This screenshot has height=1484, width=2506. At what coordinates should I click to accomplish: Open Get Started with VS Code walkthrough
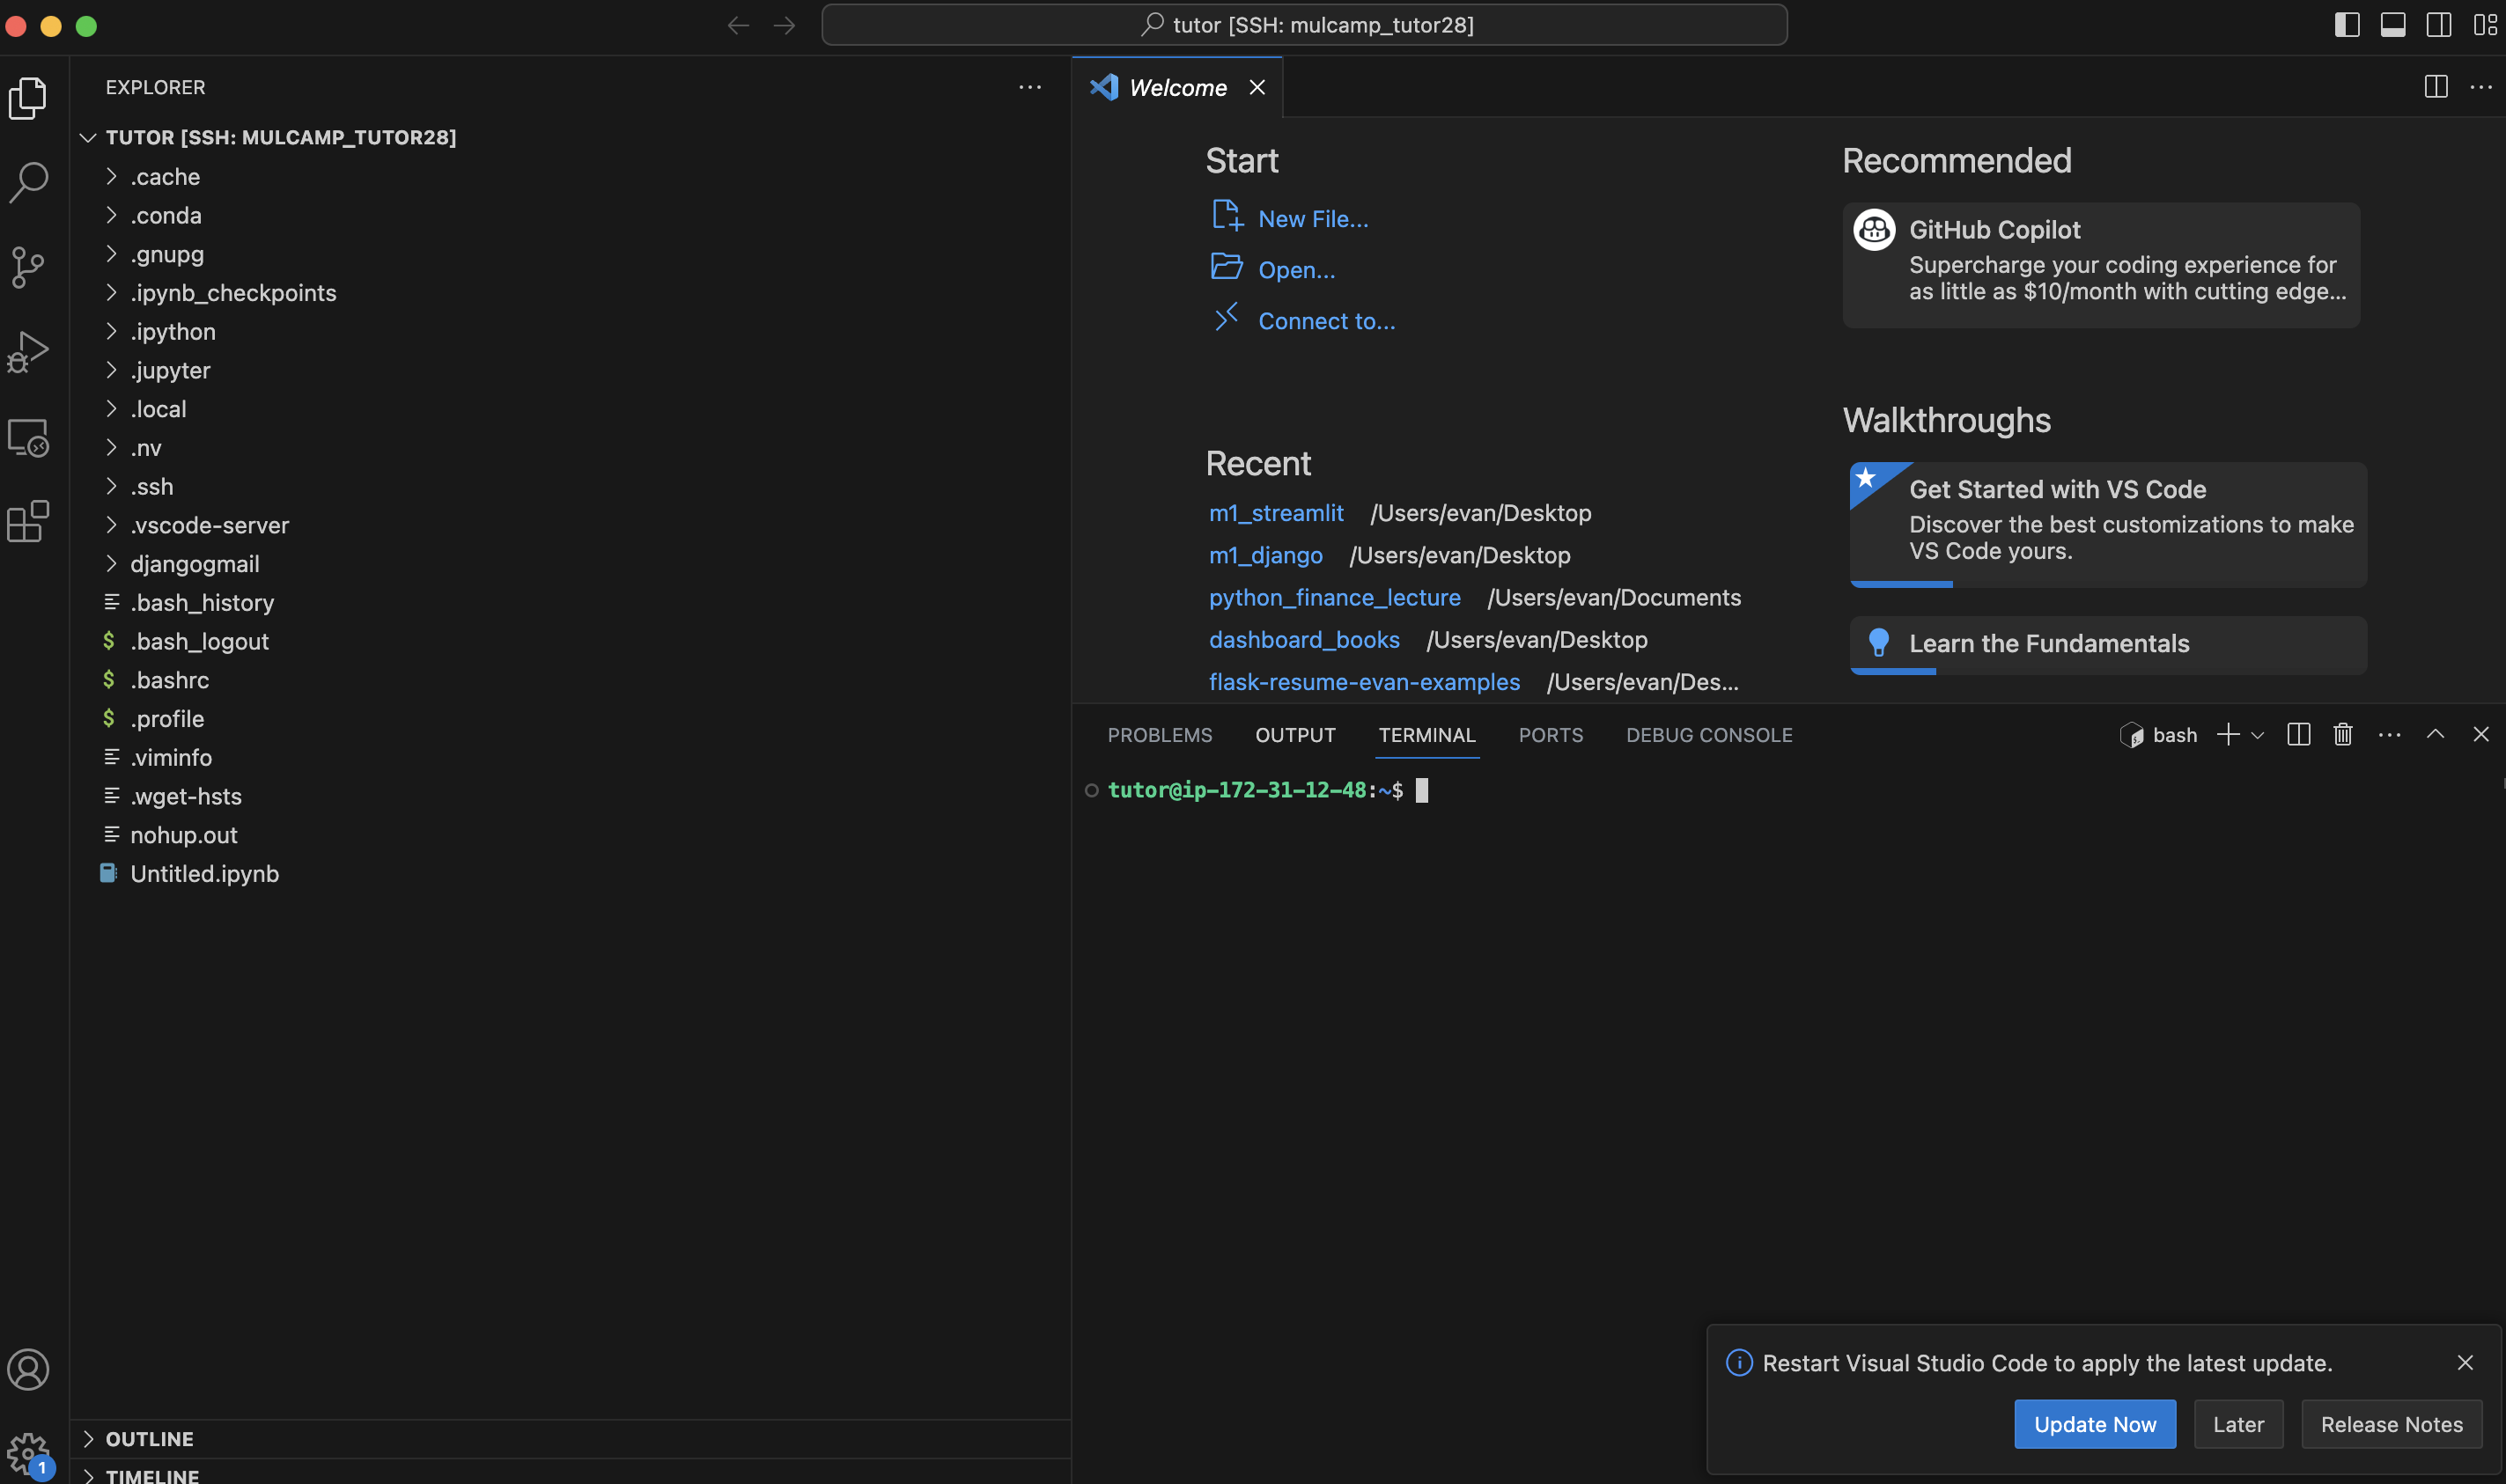[x=2108, y=524]
